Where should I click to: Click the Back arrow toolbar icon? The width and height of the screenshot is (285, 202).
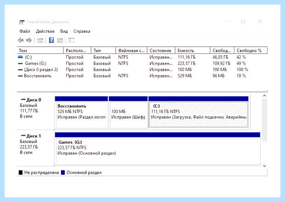click(21, 40)
